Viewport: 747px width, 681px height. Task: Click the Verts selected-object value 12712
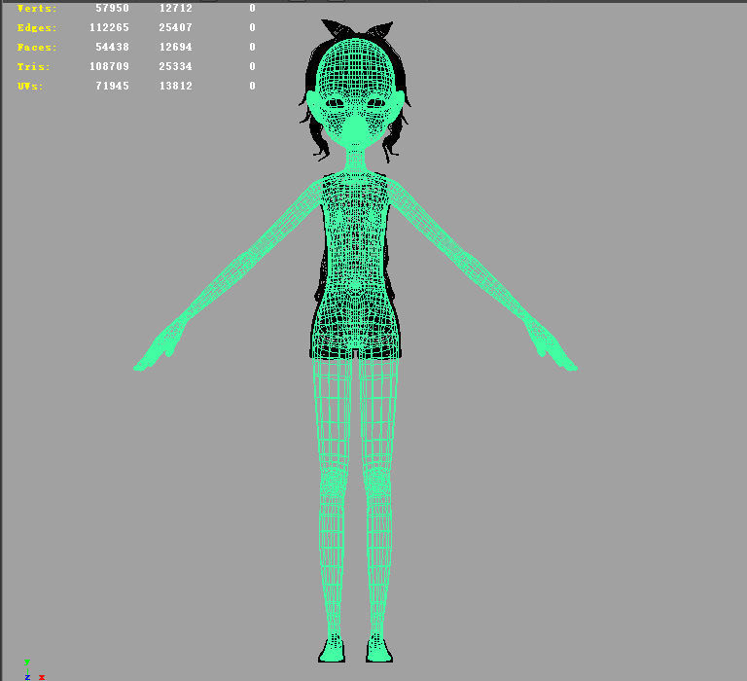pyautogui.click(x=175, y=8)
